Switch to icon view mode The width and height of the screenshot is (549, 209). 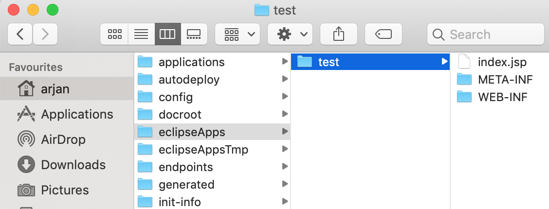[x=114, y=34]
